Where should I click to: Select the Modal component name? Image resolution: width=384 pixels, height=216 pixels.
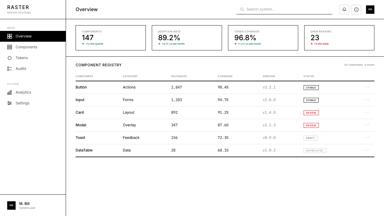(x=81, y=125)
